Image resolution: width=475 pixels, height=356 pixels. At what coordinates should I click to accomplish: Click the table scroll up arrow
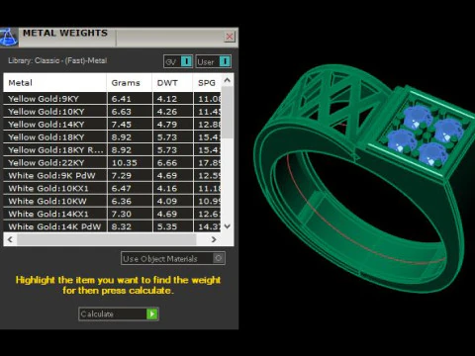(227, 80)
